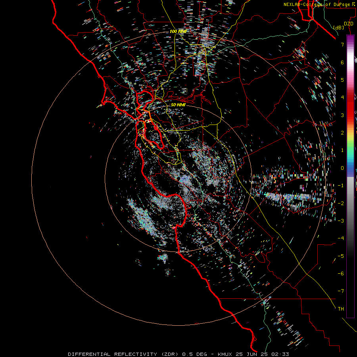This screenshot has height=357, width=357.
Task: Click "DIFFERENTIAL REFLECTIVITY" in the bottom caption
Action: point(113,354)
